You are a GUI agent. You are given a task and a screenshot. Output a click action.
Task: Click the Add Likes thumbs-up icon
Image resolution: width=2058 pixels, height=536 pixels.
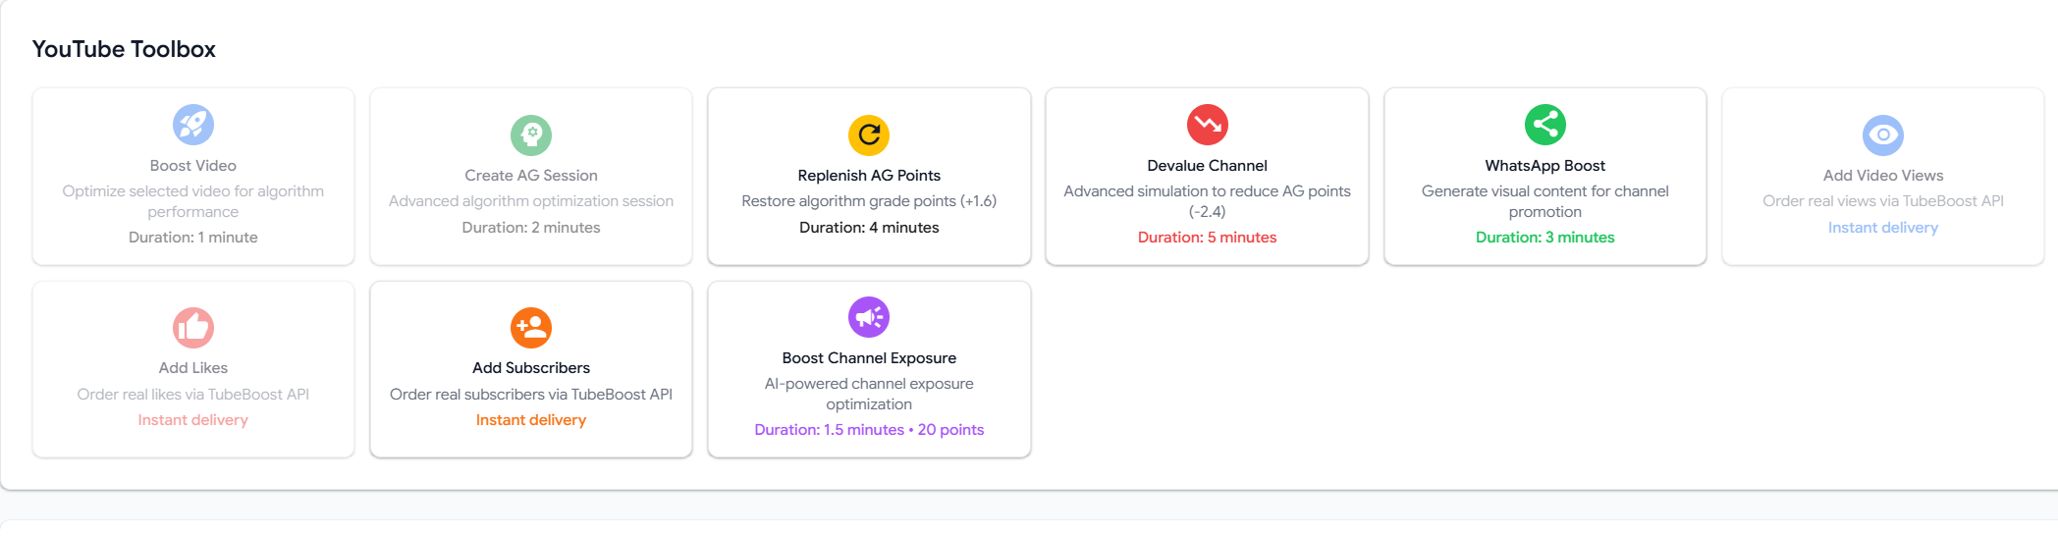pyautogui.click(x=193, y=328)
